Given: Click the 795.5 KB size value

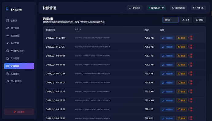Looking at the screenshot, I should pyautogui.click(x=149, y=47).
